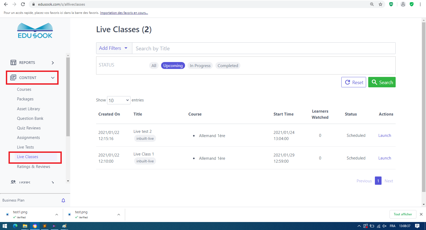Bookmark page with star icon
The width and height of the screenshot is (426, 230).
(x=380, y=4)
